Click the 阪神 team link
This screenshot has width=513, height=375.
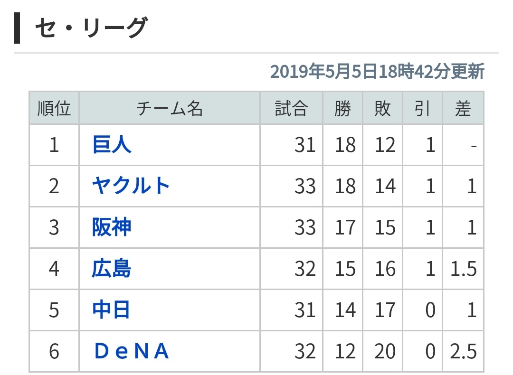pos(112,227)
